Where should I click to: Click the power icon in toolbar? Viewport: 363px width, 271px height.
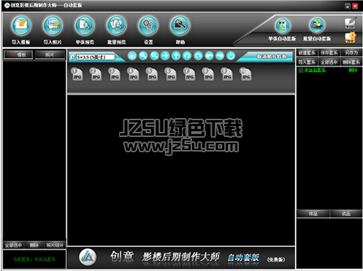pos(231,56)
